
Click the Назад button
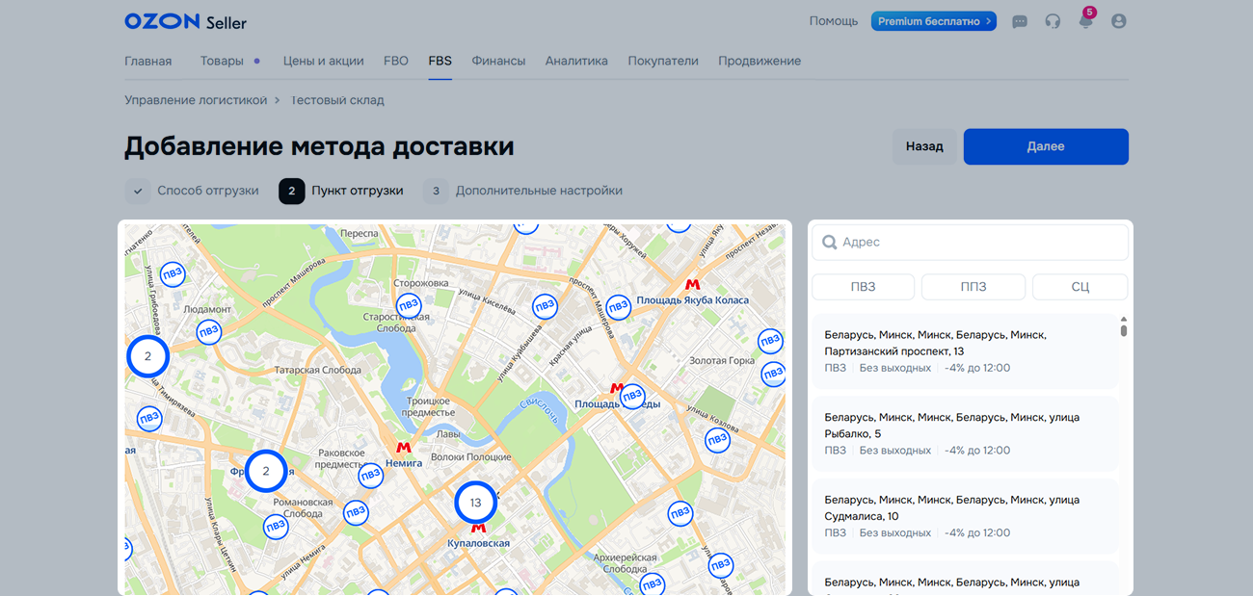[923, 146]
